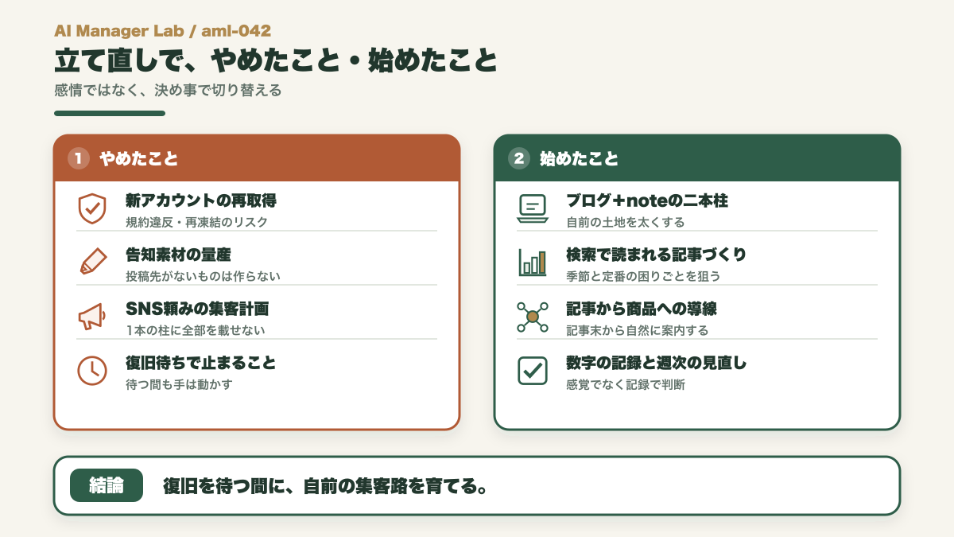The width and height of the screenshot is (954, 537).
Task: Select the 始めたこと card header title
Action: click(579, 158)
